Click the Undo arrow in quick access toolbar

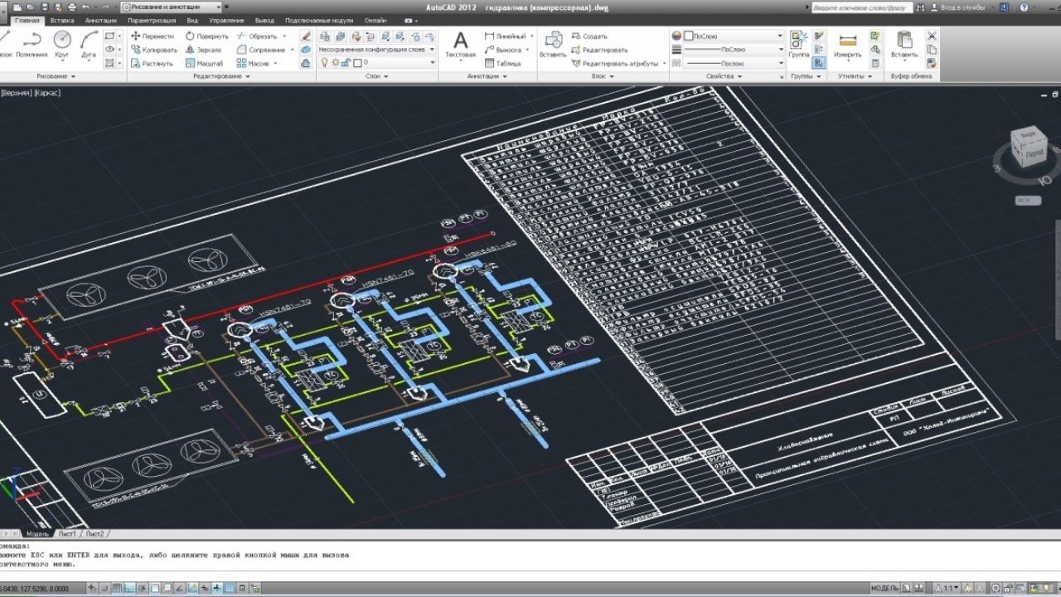(85, 7)
